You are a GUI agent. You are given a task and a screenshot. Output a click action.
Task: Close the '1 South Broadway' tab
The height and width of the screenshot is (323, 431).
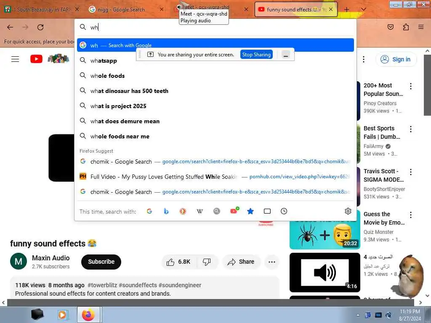77,9
